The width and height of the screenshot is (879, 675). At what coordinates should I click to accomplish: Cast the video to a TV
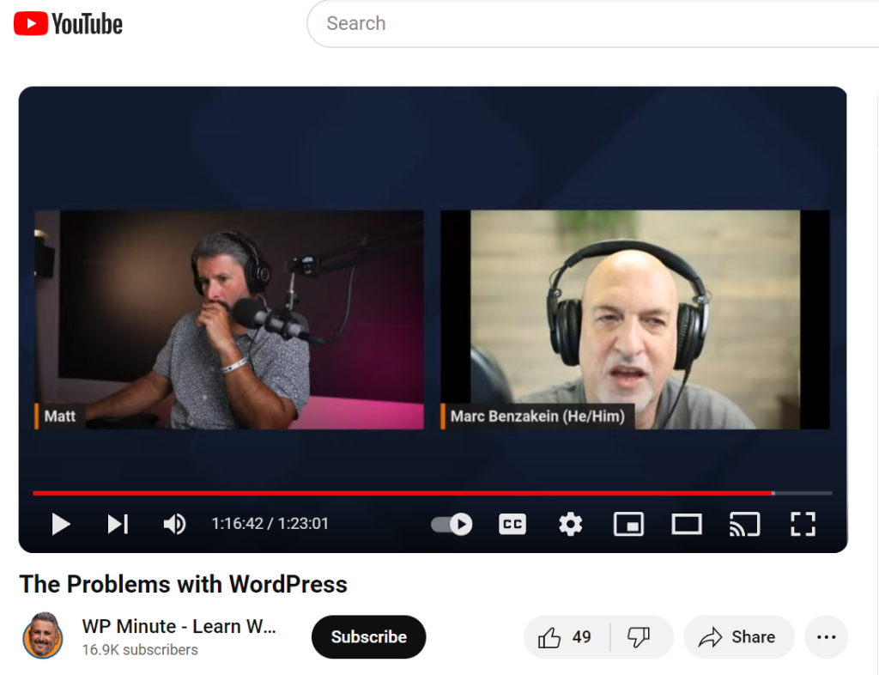pos(744,524)
